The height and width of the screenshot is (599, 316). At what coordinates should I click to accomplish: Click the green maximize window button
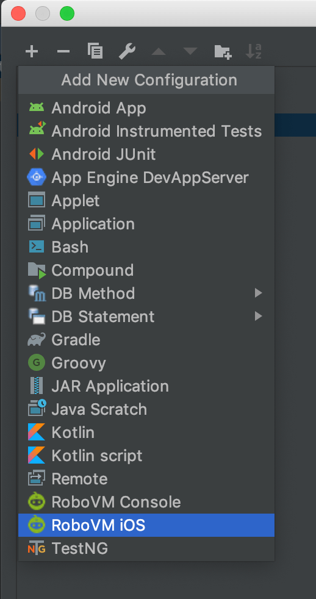click(x=67, y=14)
